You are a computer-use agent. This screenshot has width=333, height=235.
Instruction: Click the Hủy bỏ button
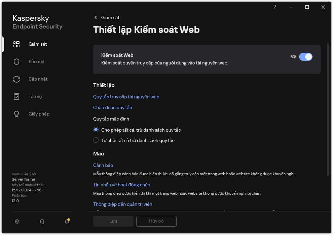pyautogui.click(x=156, y=221)
